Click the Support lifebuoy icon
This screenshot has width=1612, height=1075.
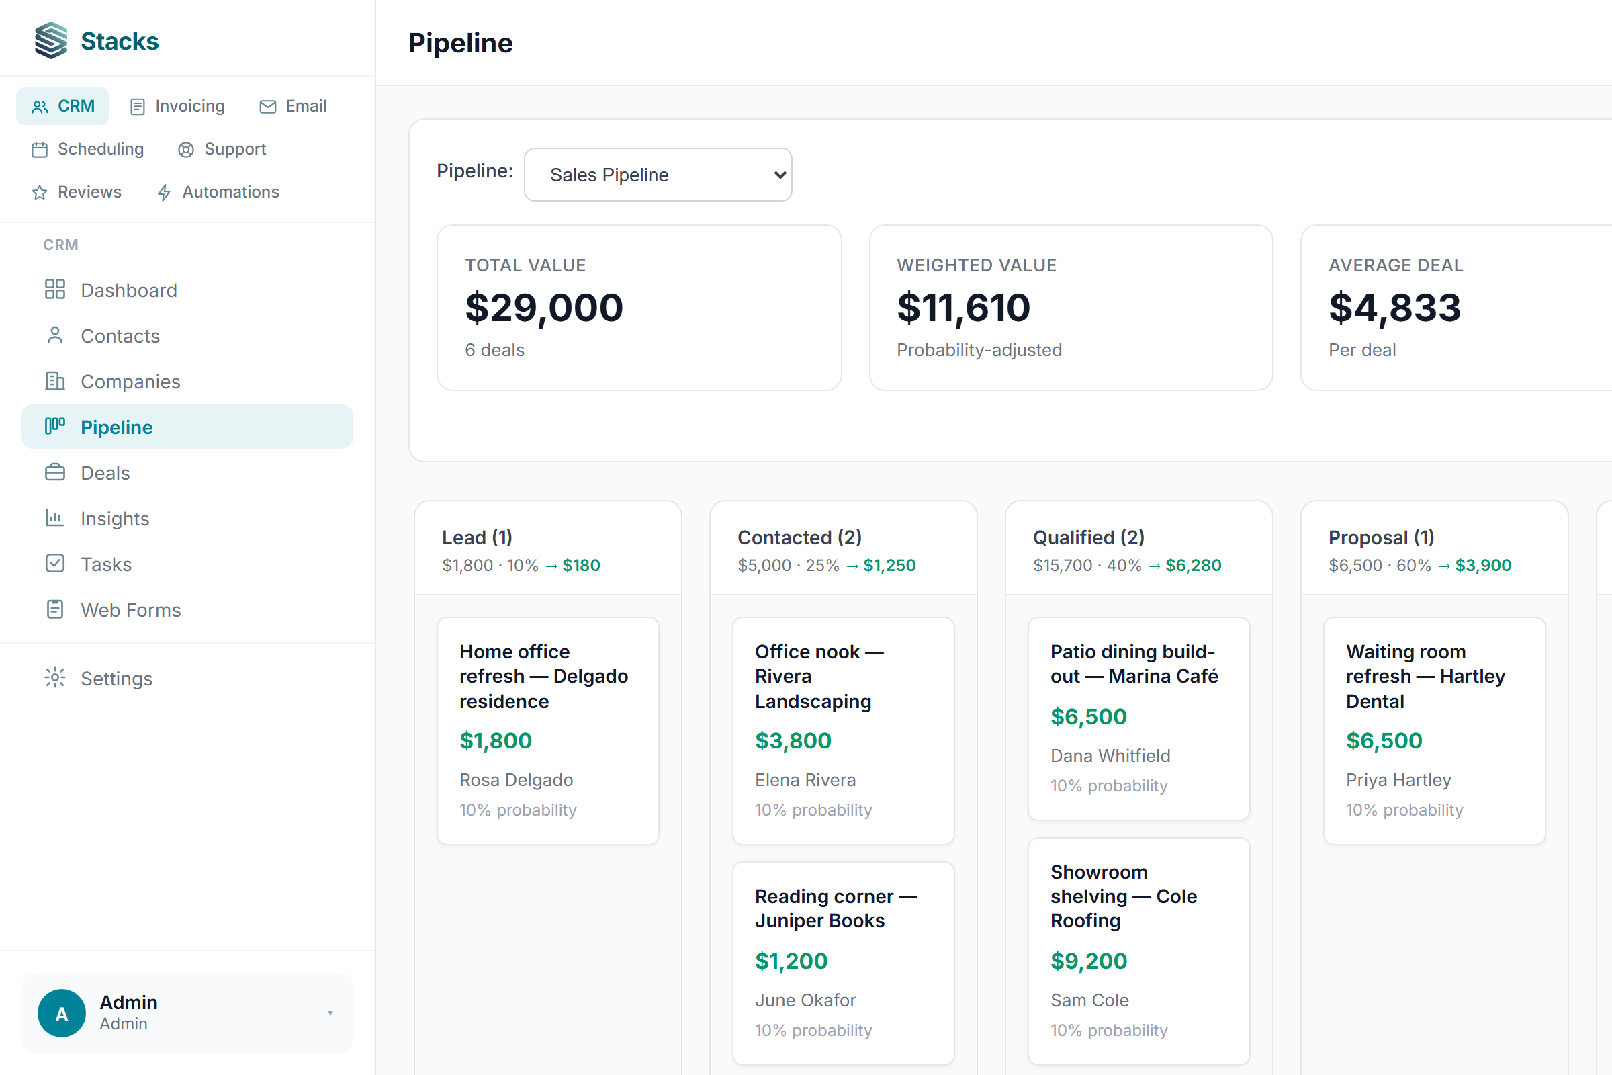[x=186, y=150]
